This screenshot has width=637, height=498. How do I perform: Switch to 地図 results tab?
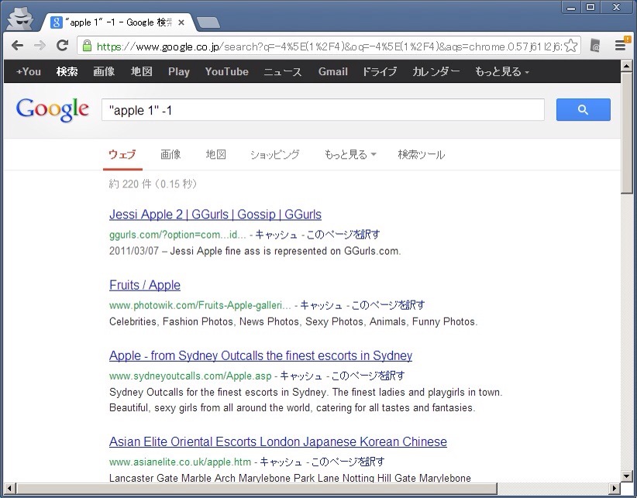pos(215,155)
